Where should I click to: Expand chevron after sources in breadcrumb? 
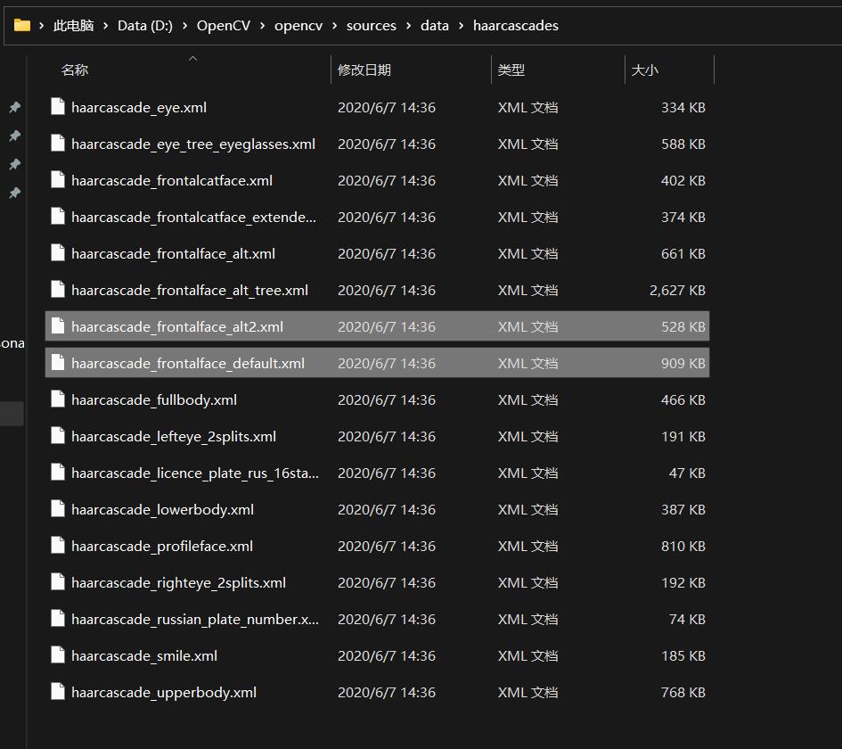(408, 26)
